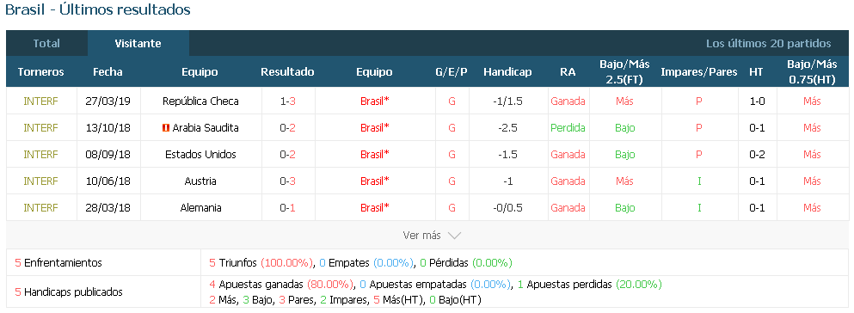Select the Visitante tab
Screen dimensions: 854x313
coord(138,44)
